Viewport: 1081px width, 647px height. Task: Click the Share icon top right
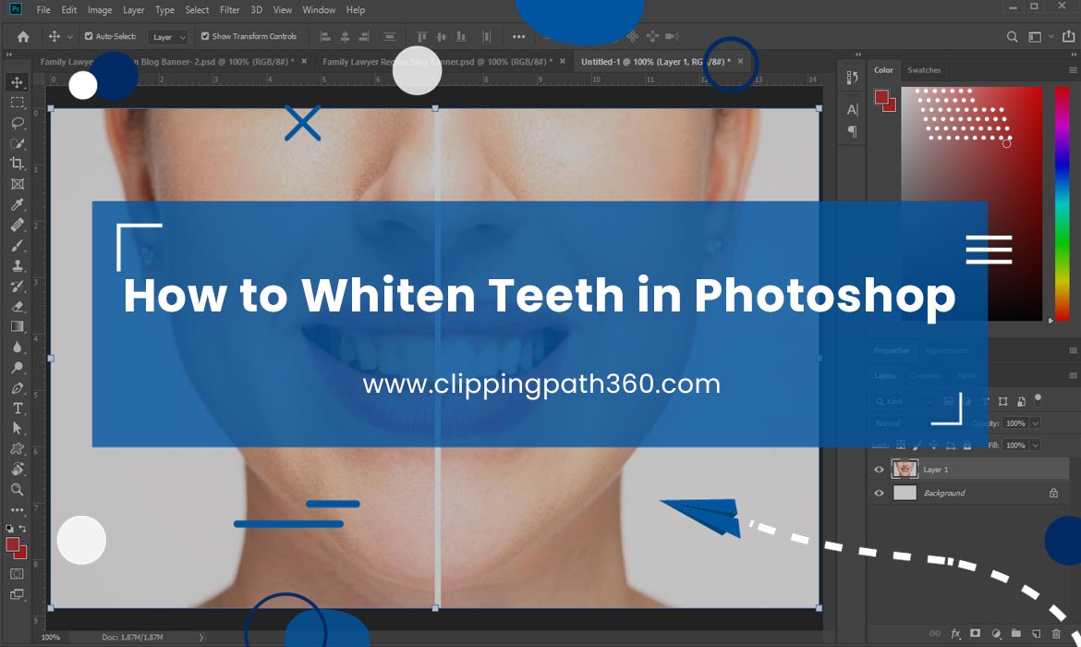click(1068, 37)
